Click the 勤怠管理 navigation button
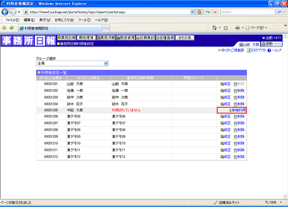 [126, 38]
